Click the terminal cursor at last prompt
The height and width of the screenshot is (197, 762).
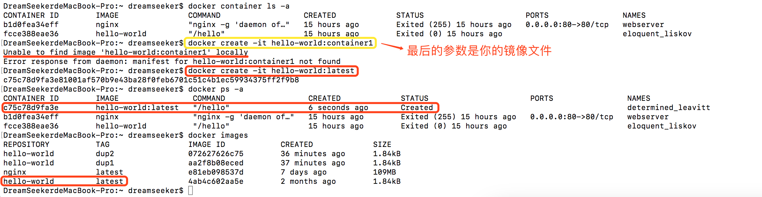pyautogui.click(x=190, y=190)
